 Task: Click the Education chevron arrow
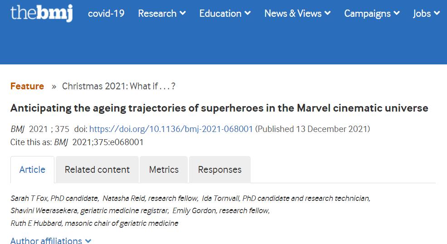[x=248, y=13]
